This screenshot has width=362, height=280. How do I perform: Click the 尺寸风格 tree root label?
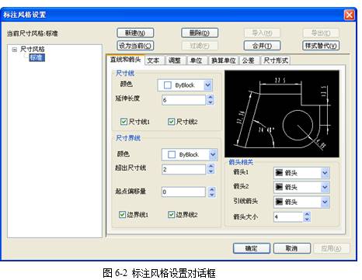33,49
